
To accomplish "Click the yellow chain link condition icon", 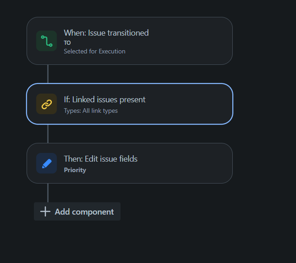I will (x=46, y=104).
